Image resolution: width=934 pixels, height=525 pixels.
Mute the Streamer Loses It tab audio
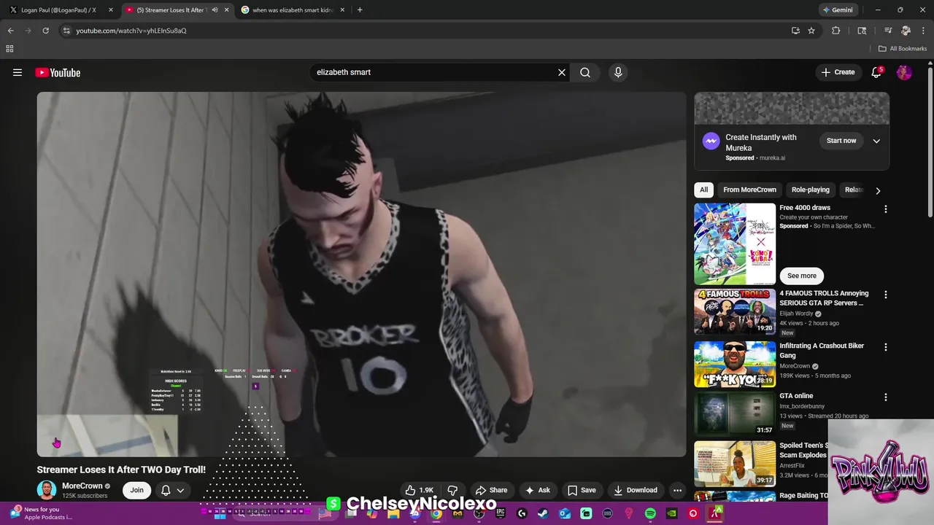(x=215, y=10)
